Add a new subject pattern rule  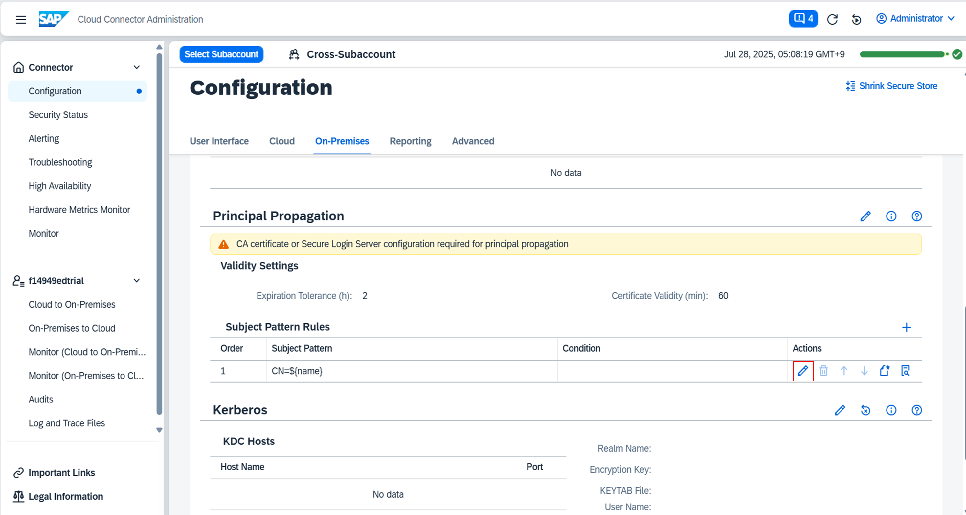point(906,327)
